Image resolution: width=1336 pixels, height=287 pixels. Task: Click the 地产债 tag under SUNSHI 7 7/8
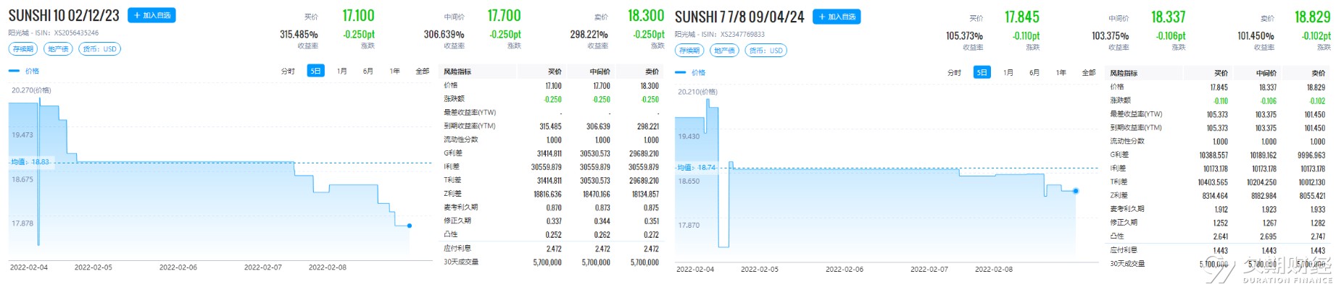tap(724, 51)
